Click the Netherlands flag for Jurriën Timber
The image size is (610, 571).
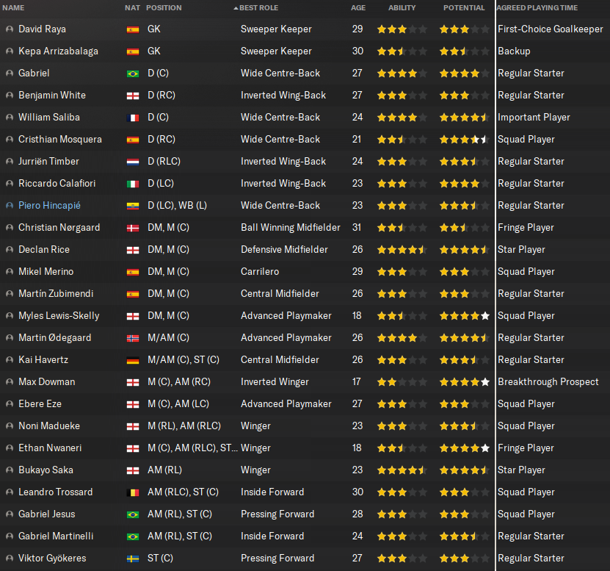click(x=133, y=162)
